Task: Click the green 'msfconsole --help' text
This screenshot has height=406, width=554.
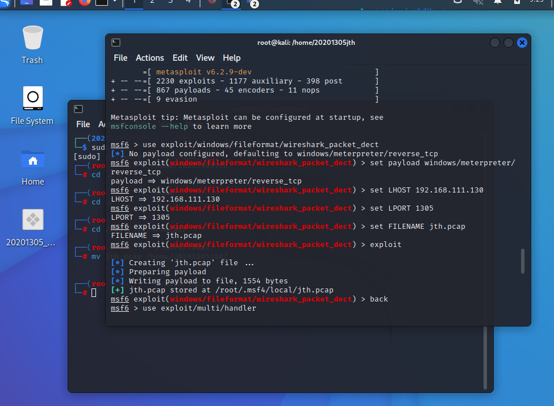Action: click(x=149, y=127)
